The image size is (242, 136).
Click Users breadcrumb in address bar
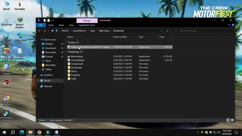point(93,31)
